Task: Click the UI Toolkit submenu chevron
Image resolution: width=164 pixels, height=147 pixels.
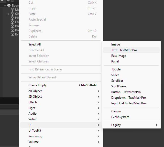Action: point(98,131)
